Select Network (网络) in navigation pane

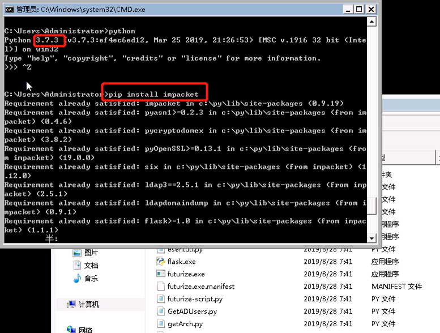pos(85,330)
